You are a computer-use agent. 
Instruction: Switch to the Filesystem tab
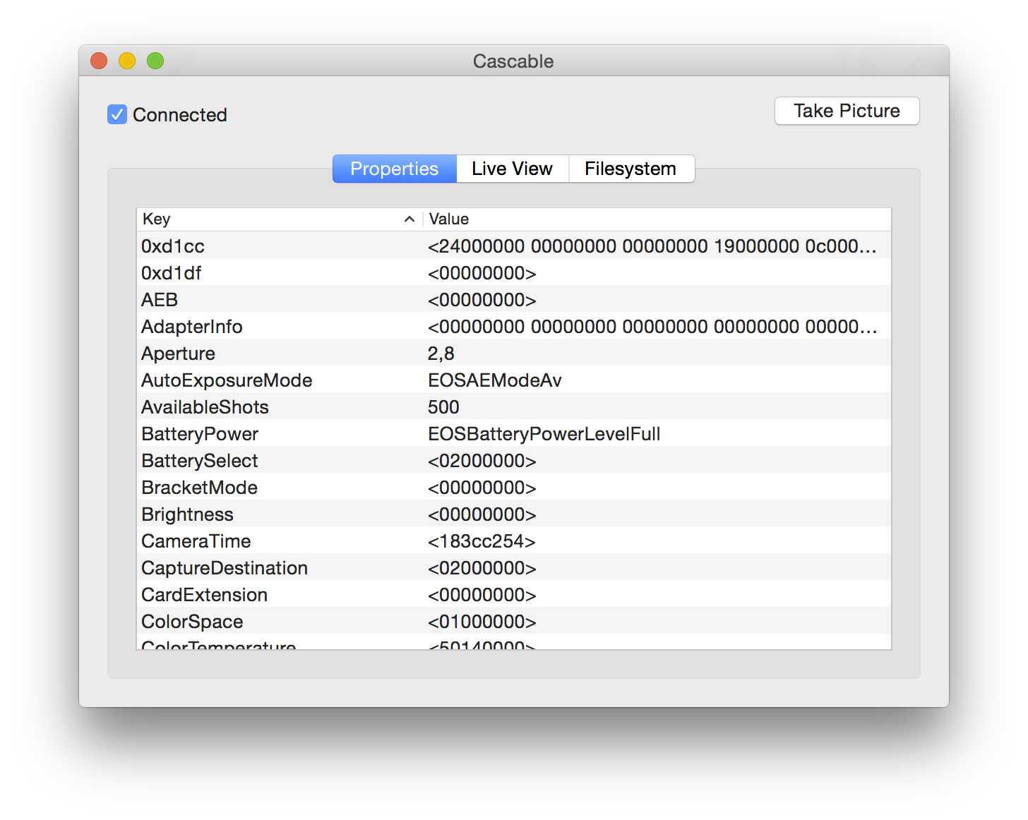tap(630, 169)
